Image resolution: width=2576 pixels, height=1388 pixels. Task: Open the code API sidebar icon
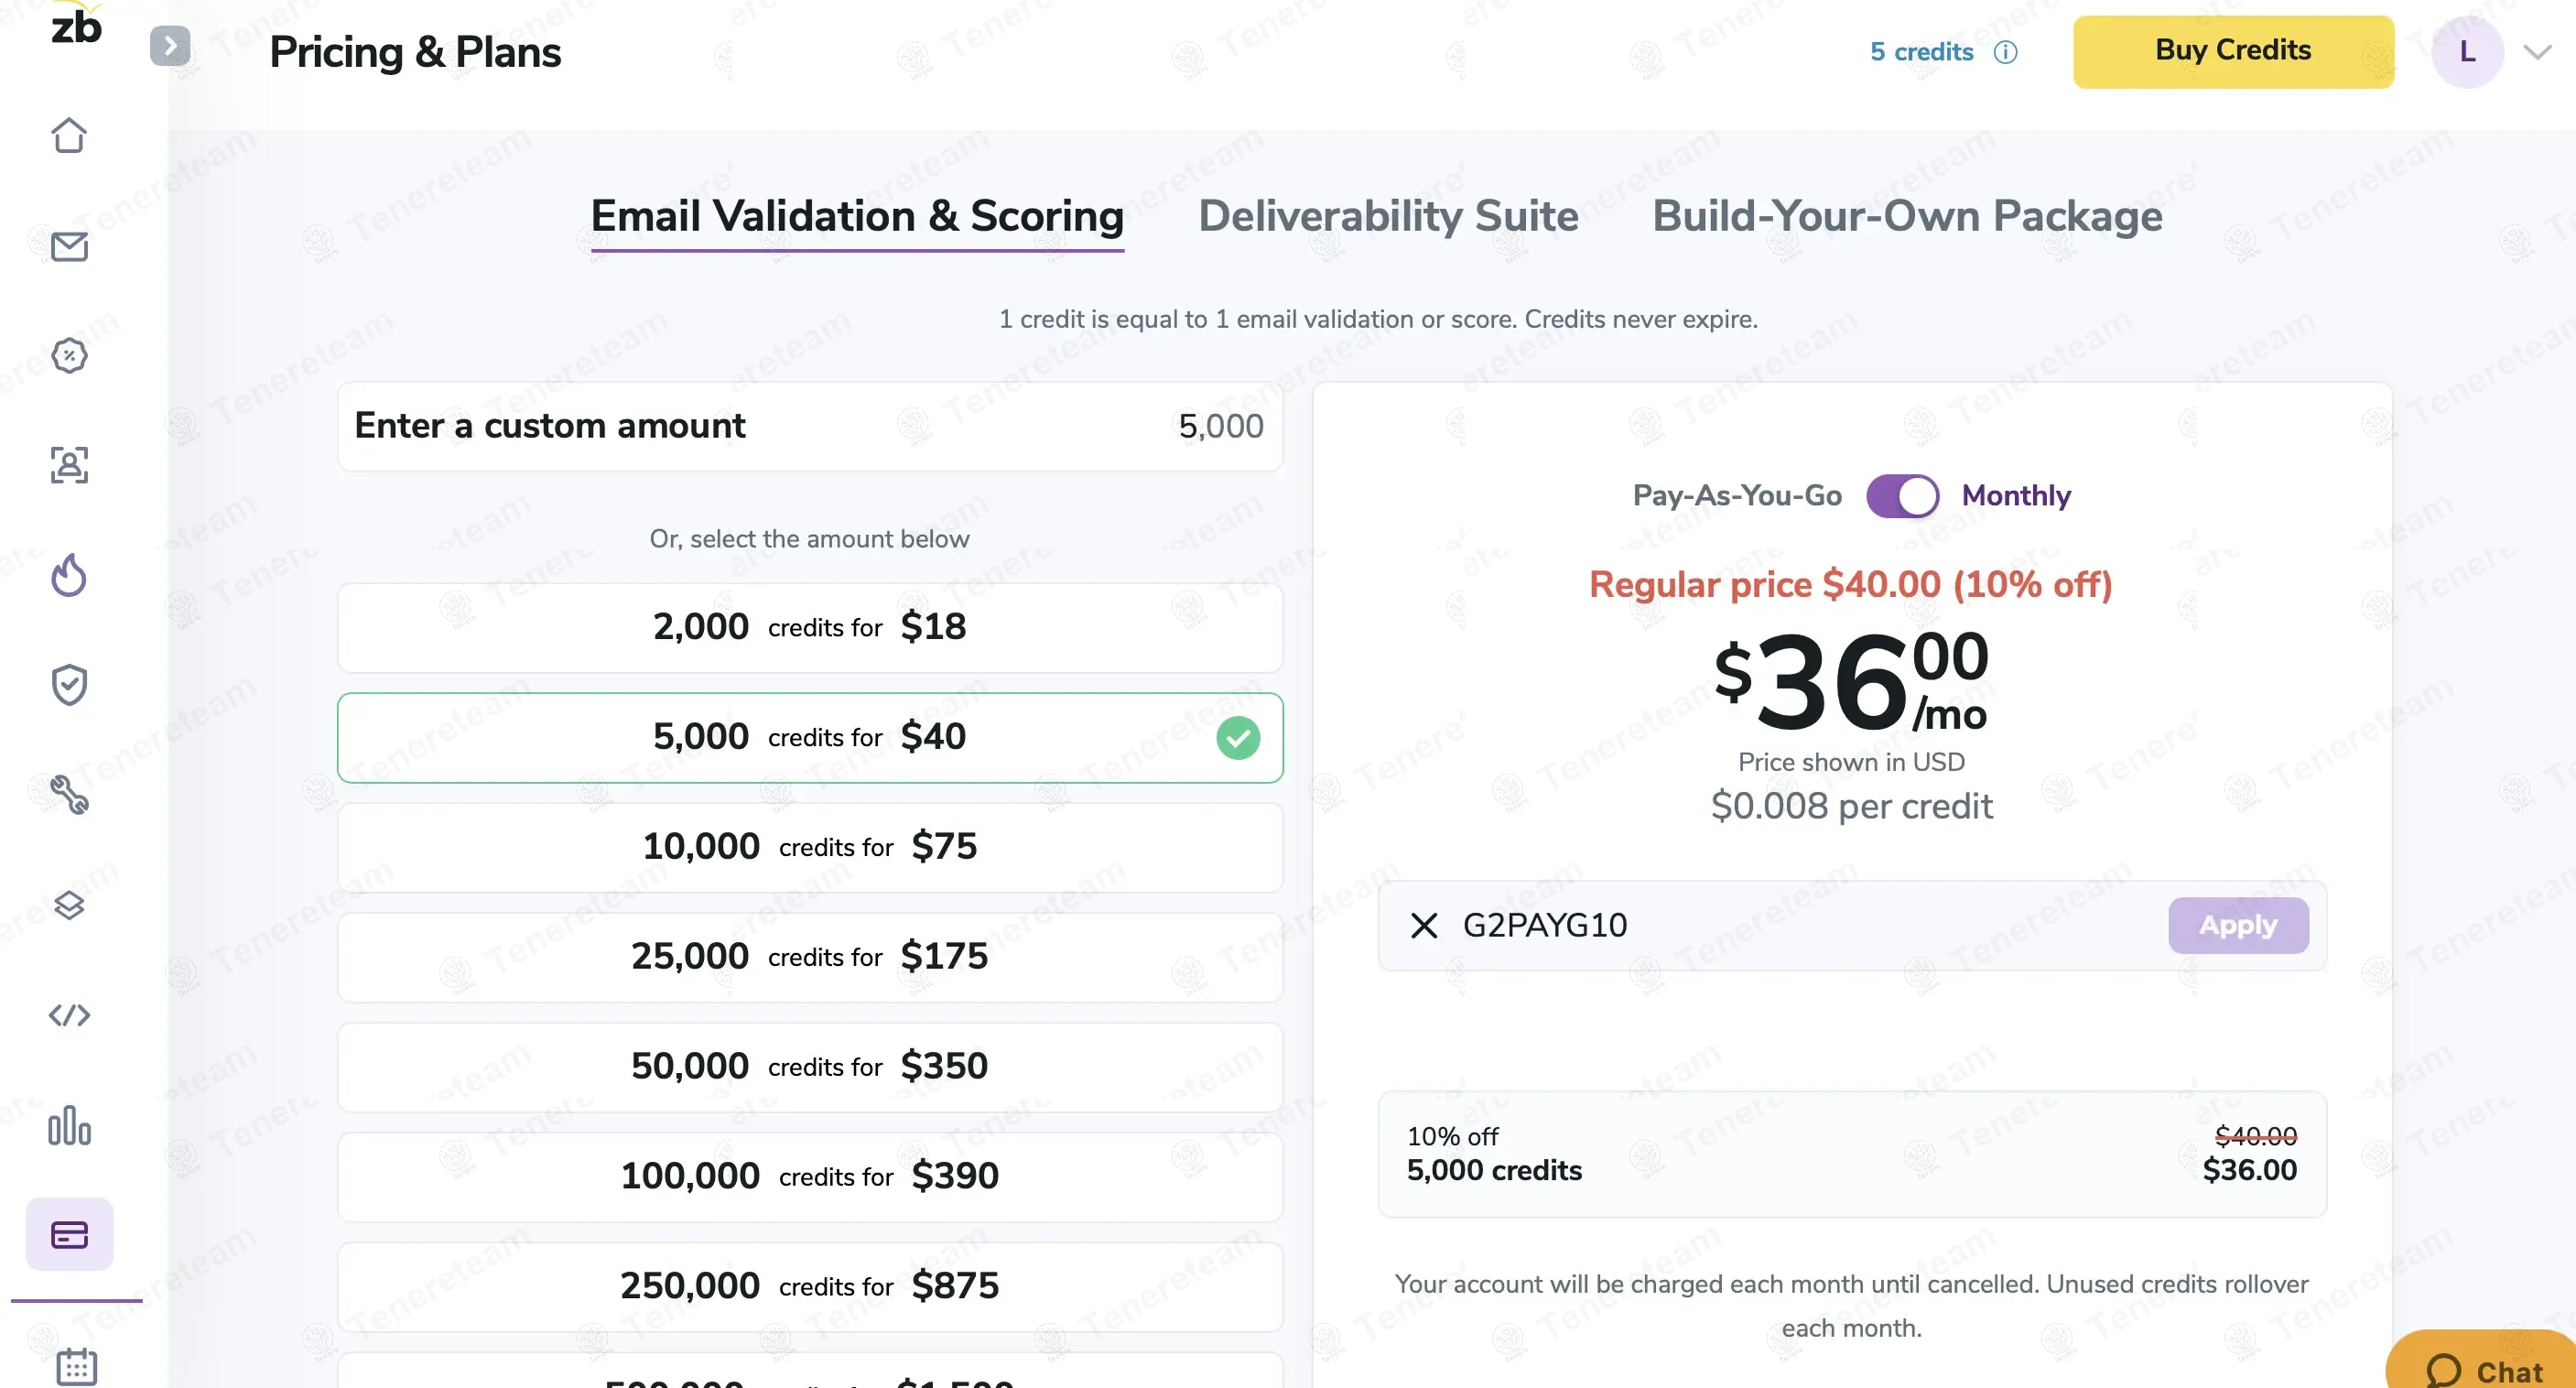point(69,1015)
